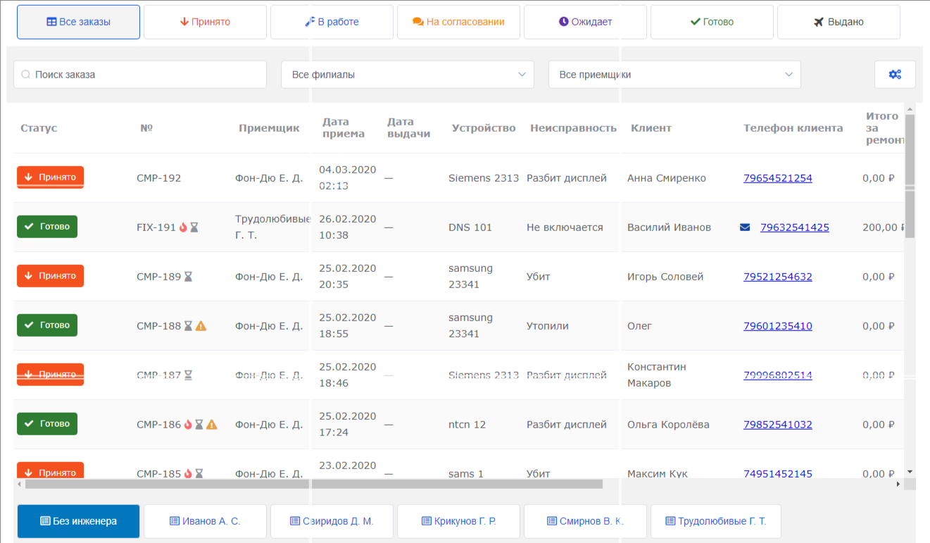Click the horizontal scrollbar's right arrow
Screen dimensions: 930x543
point(898,485)
